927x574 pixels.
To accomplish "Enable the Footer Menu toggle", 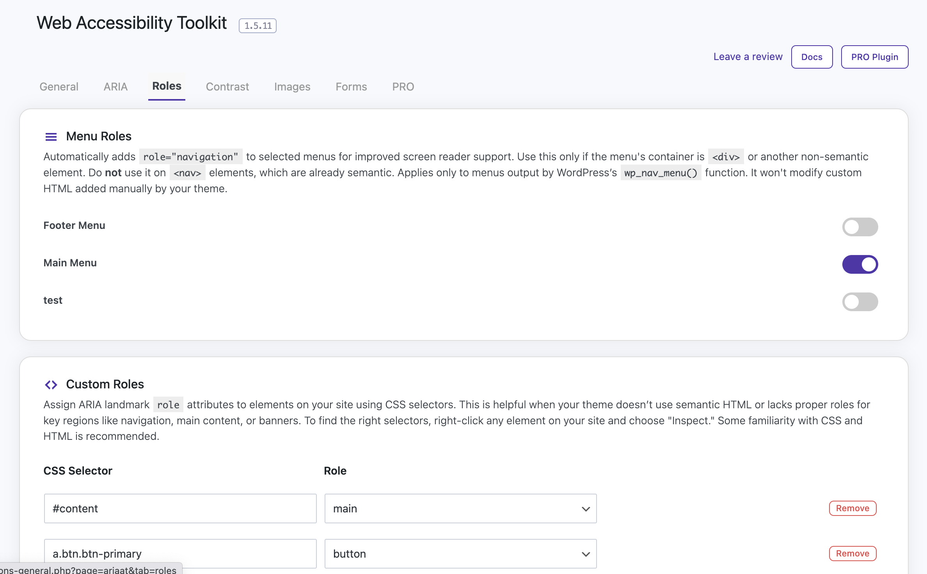I will coord(860,227).
